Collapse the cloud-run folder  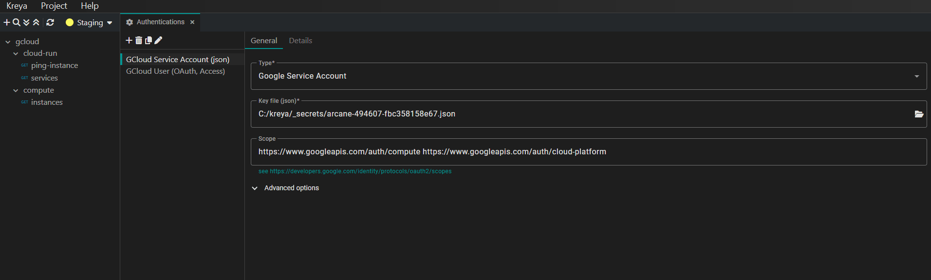[x=16, y=54]
